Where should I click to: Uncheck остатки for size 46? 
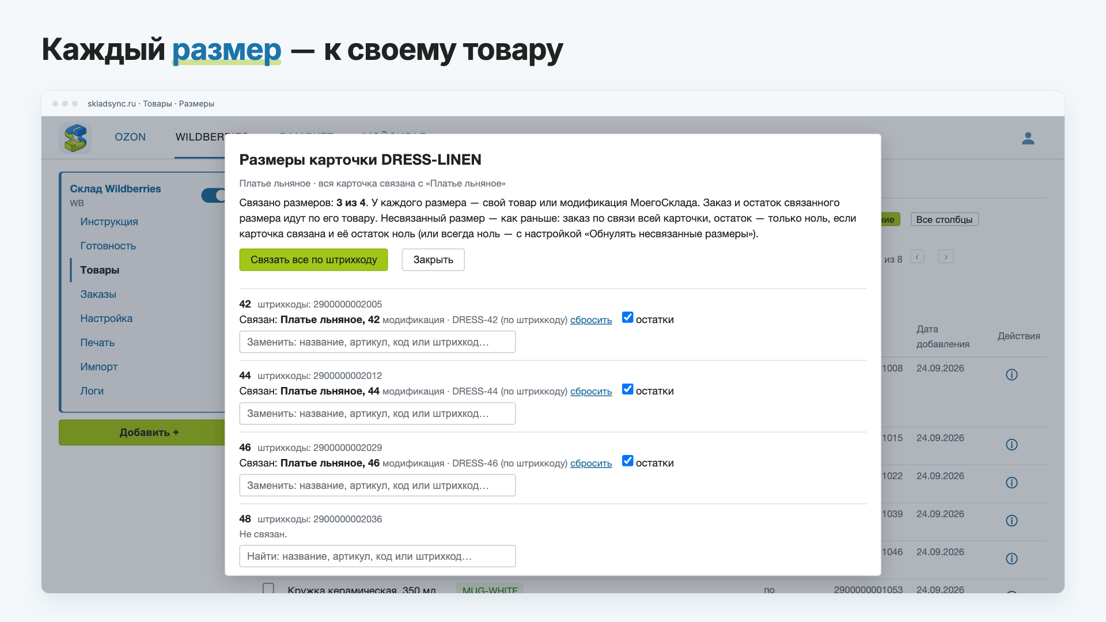(x=628, y=461)
